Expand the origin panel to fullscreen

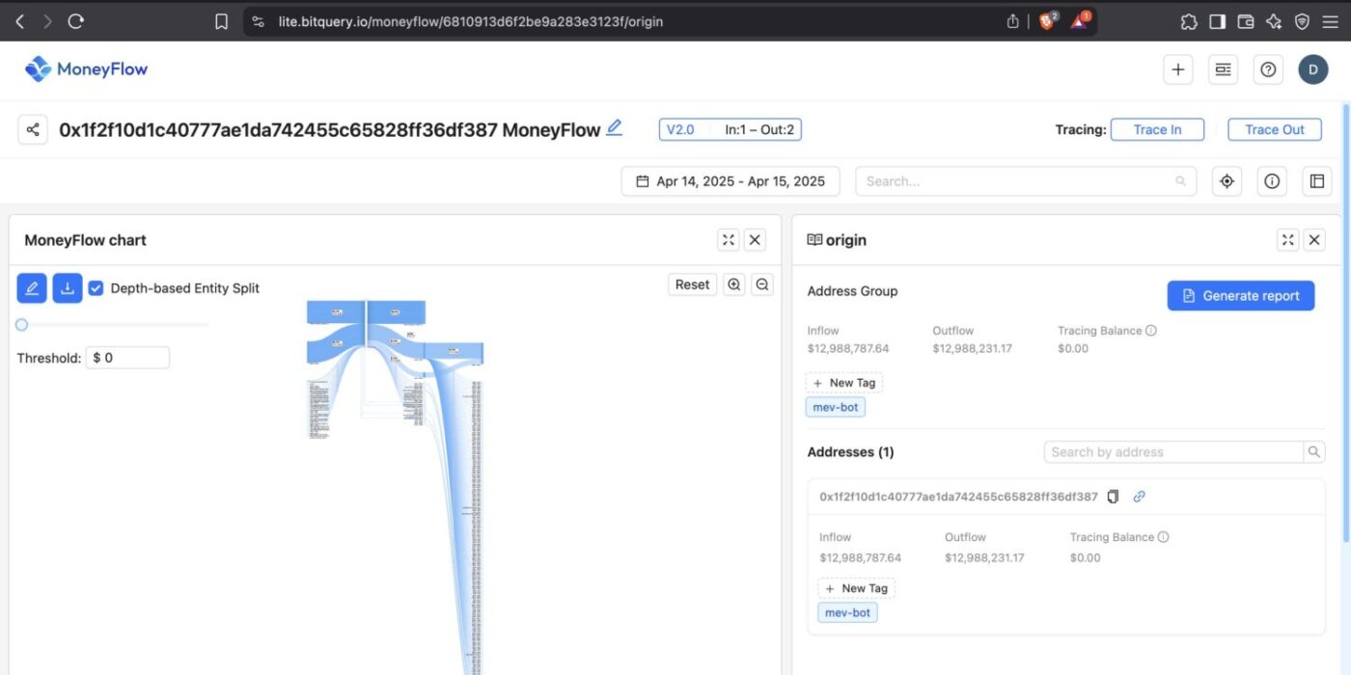[1287, 240]
